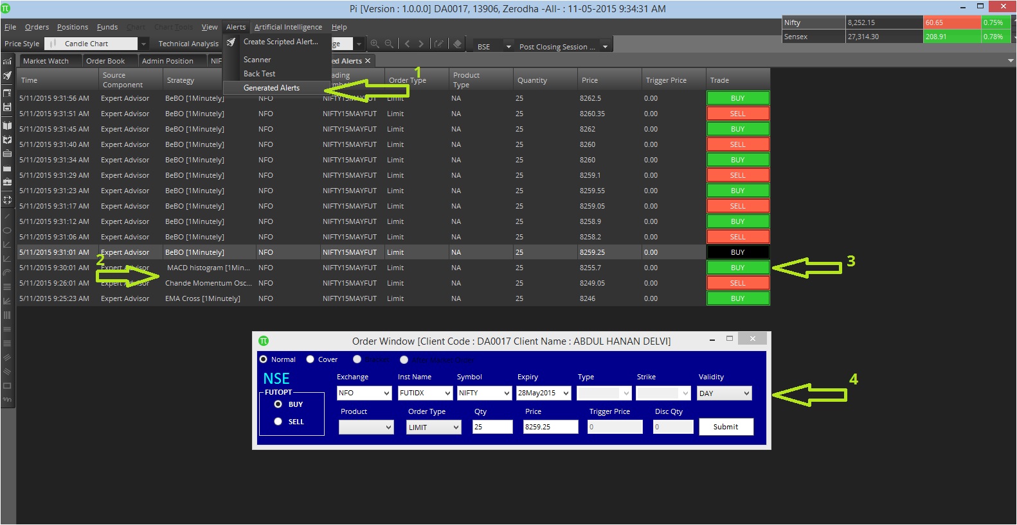Click the green Pi logo in the main title bar
The height and width of the screenshot is (525, 1017).
[6, 8]
